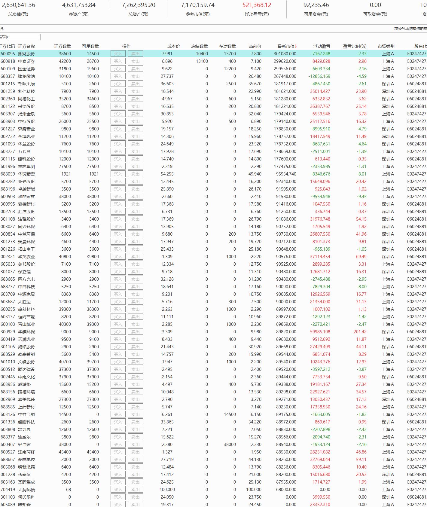Click 卖出 button for 采纳股份
The image size is (427, 507).
[136, 106]
